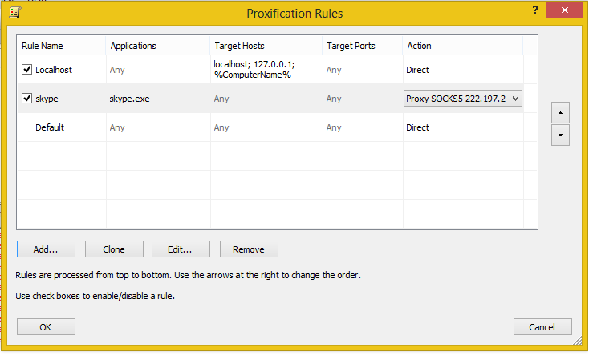Viewport: 589px width, 356px height.
Task: Remove the selected rule
Action: [x=249, y=249]
